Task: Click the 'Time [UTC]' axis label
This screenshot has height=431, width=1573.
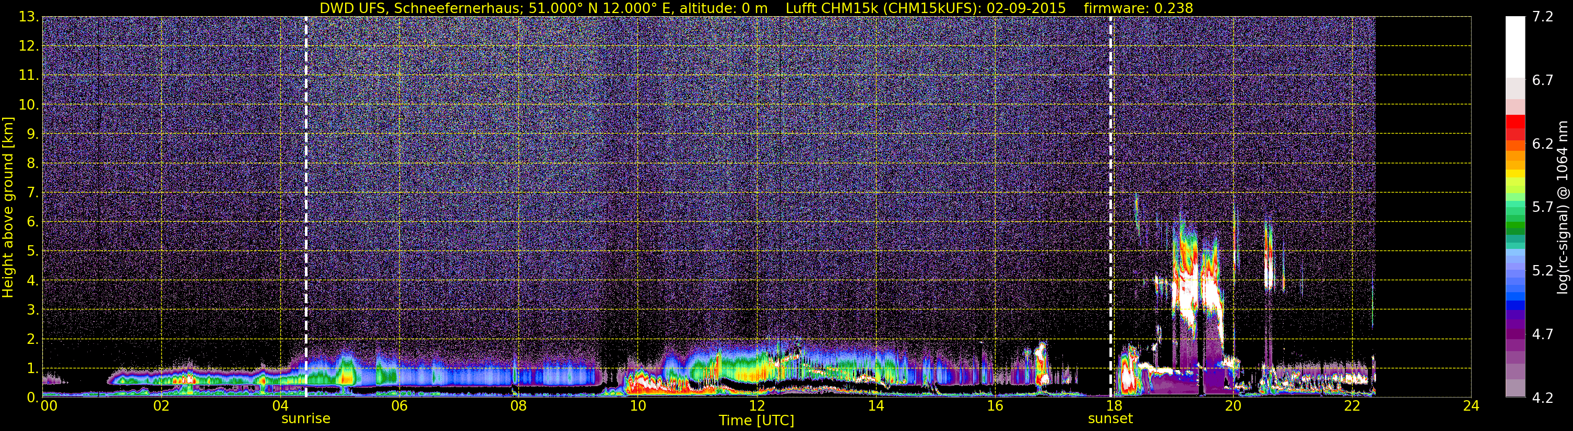Action: 756,420
